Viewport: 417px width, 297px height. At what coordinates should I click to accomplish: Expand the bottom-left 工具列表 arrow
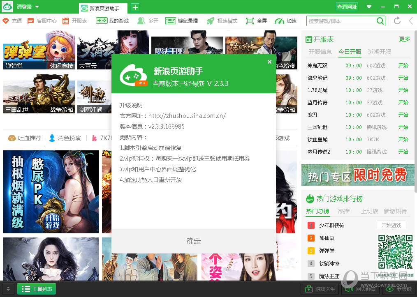click(7, 289)
